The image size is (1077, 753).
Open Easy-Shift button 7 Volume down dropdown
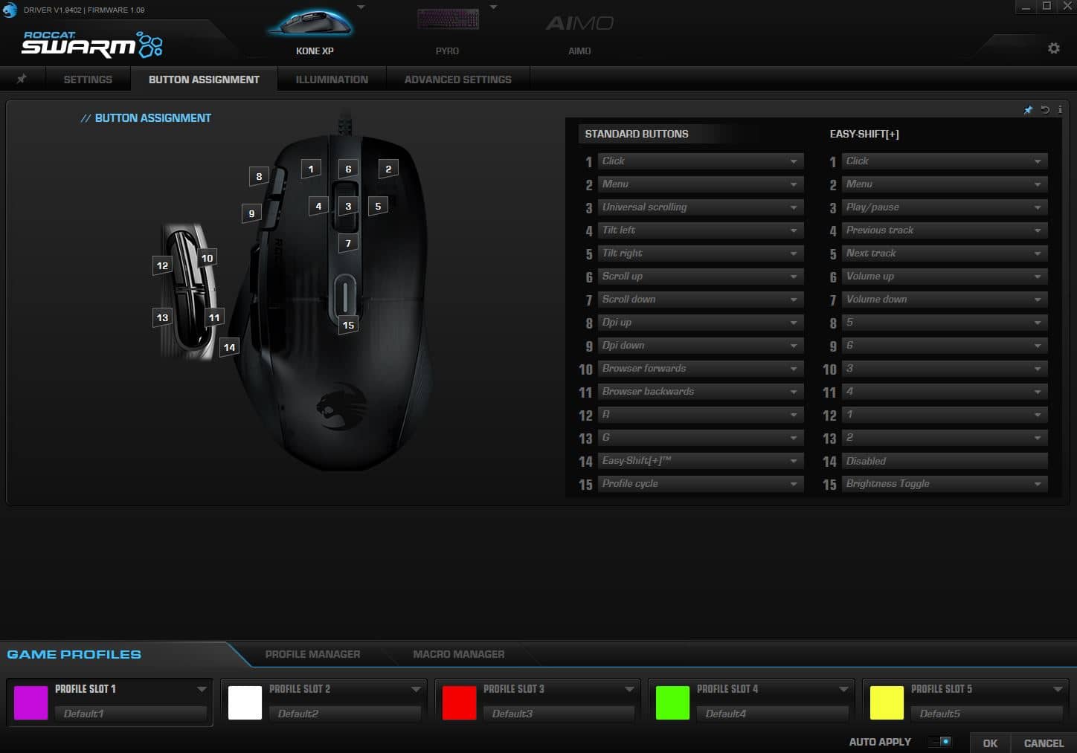pos(945,299)
